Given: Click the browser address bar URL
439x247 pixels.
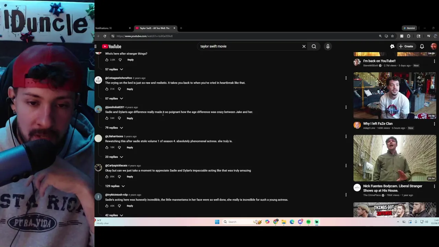Looking at the screenshot, I should point(144,36).
